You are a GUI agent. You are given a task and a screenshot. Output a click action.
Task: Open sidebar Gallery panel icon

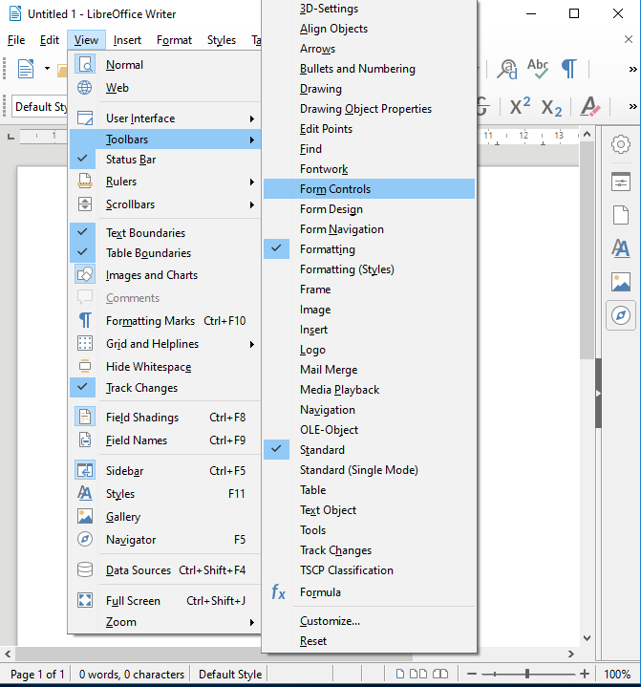coord(621,282)
